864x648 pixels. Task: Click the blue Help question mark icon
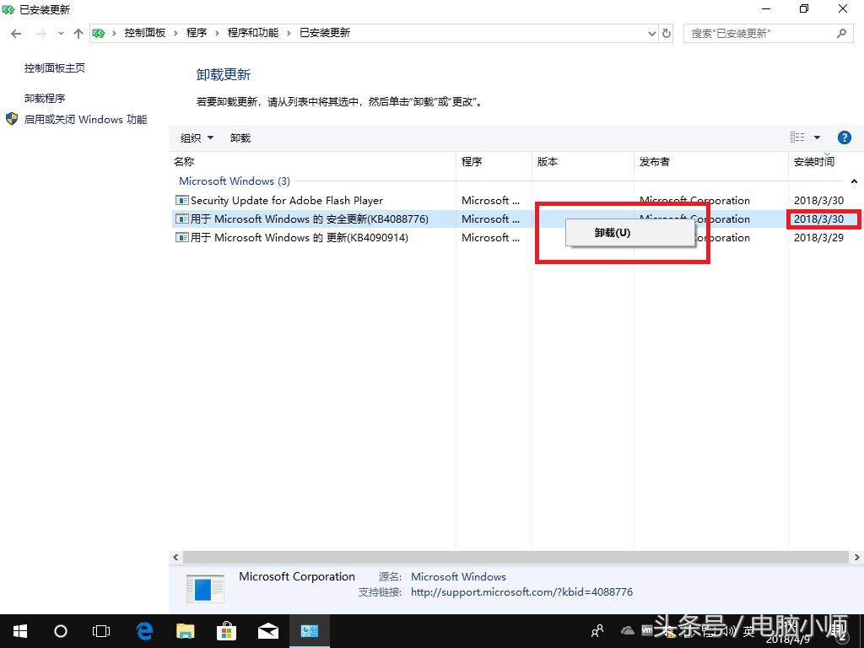tap(845, 137)
